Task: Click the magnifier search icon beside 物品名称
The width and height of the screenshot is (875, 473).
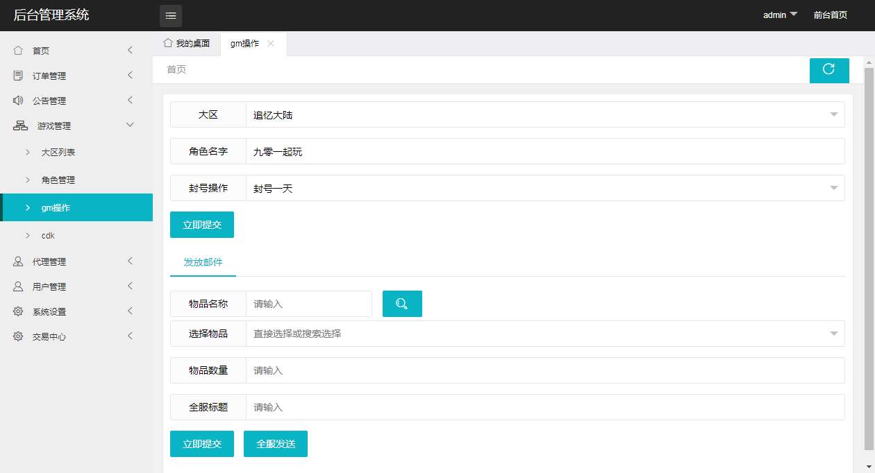Action: [402, 303]
